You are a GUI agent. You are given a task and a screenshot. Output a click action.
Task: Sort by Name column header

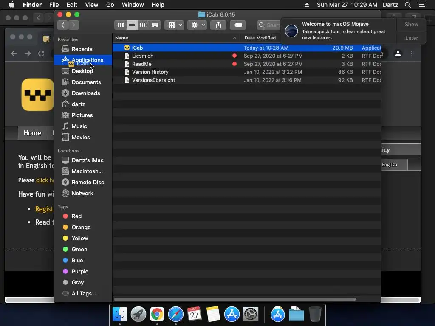[176, 38]
